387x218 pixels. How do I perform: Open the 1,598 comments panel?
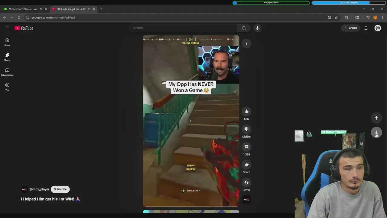tap(246, 147)
